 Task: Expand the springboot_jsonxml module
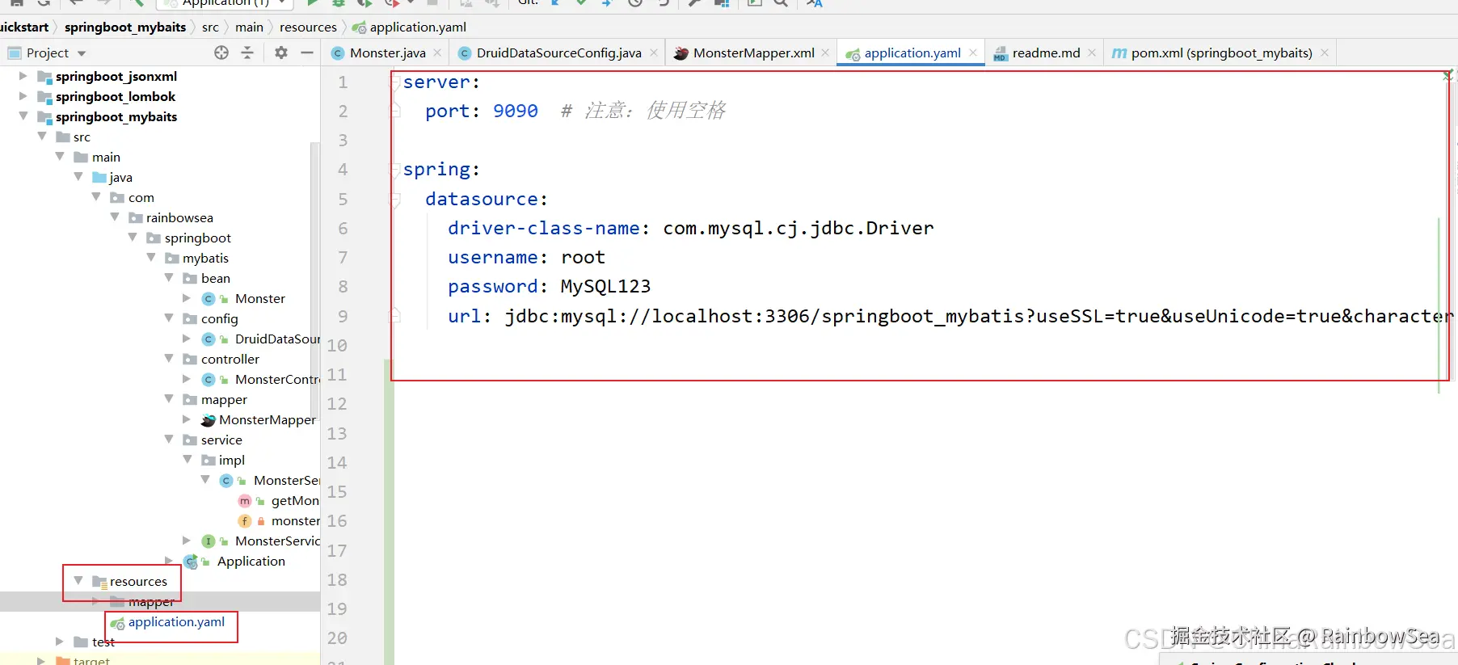[23, 76]
